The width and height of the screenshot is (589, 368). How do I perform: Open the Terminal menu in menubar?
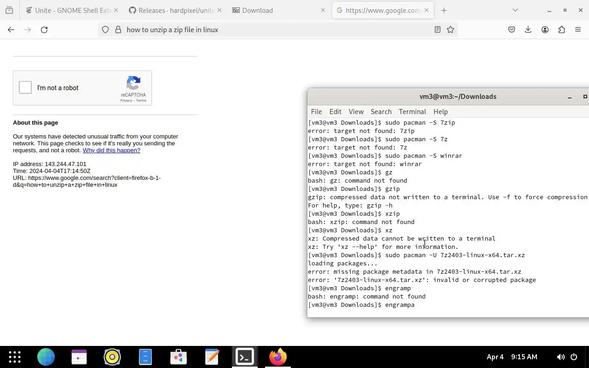click(x=412, y=112)
